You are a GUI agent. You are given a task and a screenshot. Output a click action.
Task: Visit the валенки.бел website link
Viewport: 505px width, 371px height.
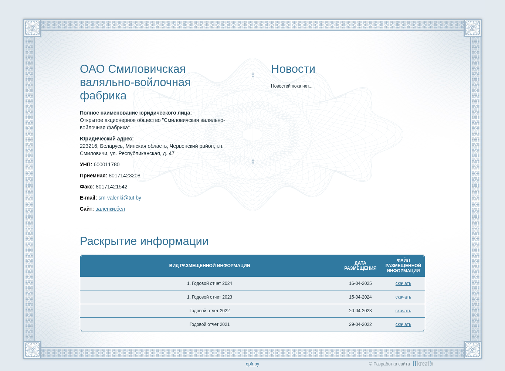tap(110, 209)
